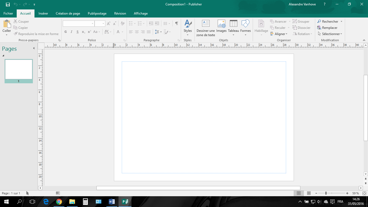This screenshot has width=368, height=207.
Task: Center the text alignment
Action: point(137,32)
